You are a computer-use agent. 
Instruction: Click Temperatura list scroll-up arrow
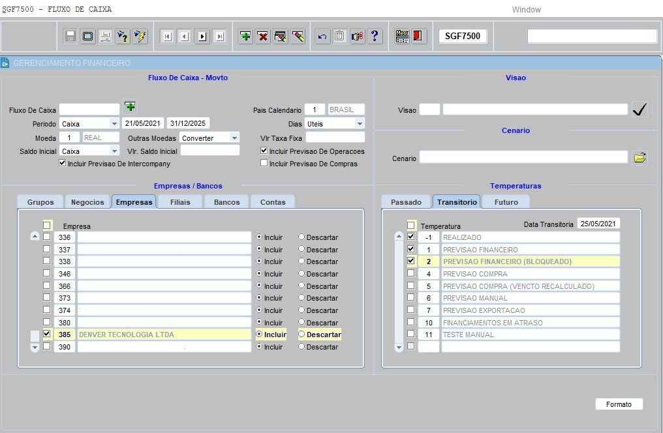(399, 237)
